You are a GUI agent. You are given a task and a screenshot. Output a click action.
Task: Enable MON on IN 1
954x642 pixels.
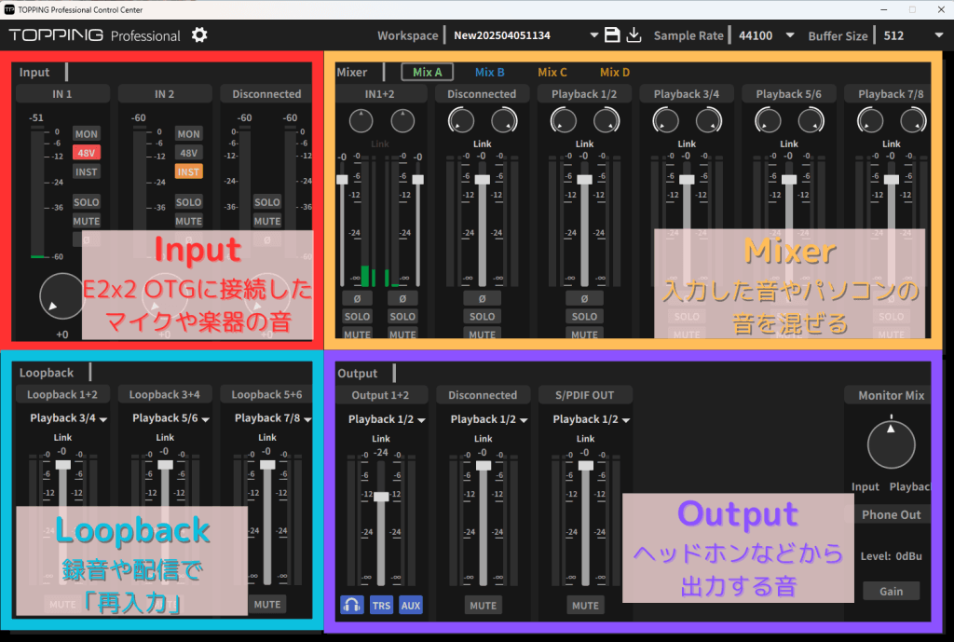click(x=87, y=134)
